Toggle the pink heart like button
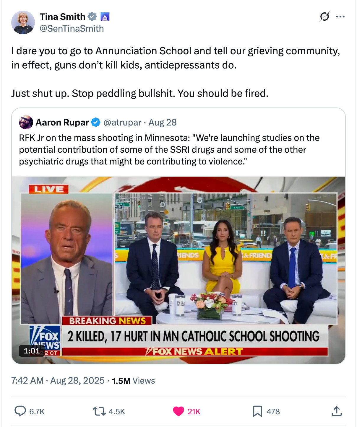This screenshot has width=357, height=427. pyautogui.click(x=178, y=411)
